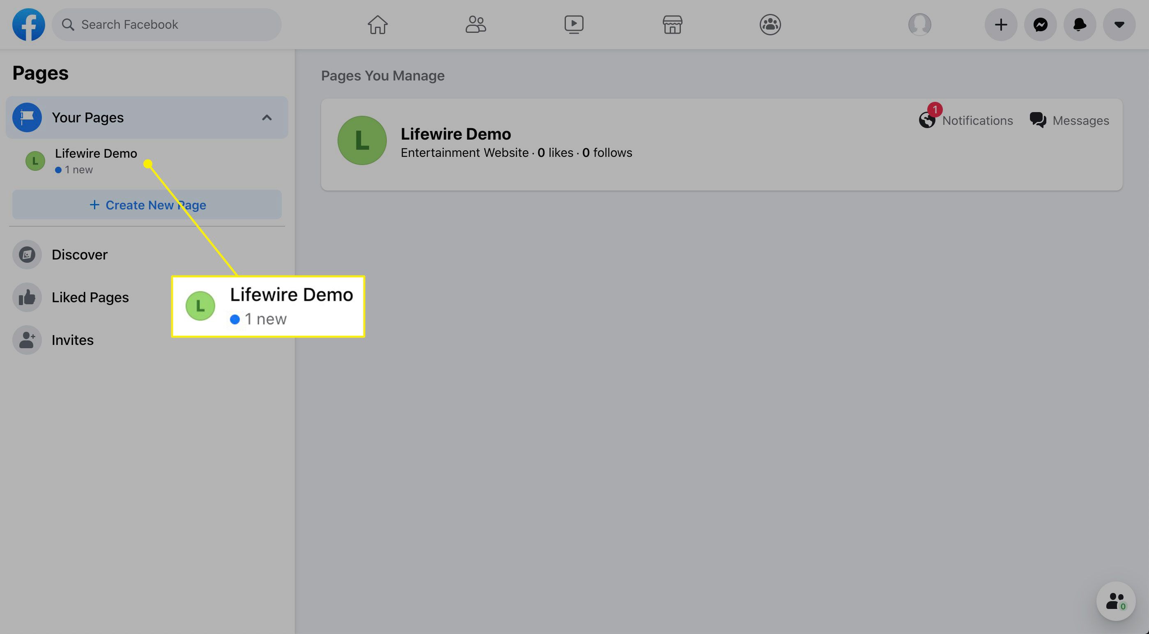Click the Search Facebook field

pos(166,25)
